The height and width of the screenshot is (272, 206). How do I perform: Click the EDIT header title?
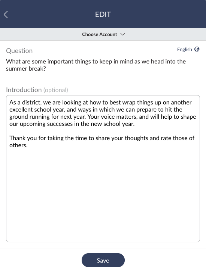tap(103, 14)
